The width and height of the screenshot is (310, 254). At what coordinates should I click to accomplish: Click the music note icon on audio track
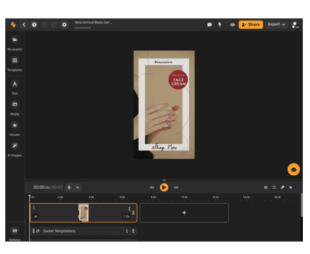click(38, 231)
